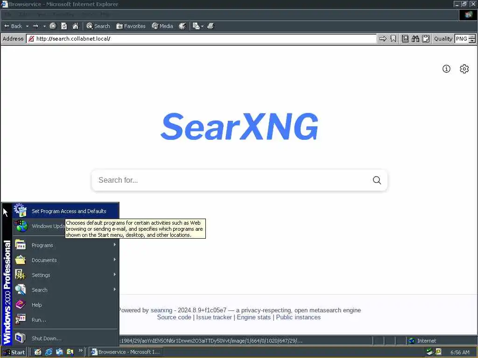Go to the Home page icon
This screenshot has width=478, height=358.
coord(75,26)
